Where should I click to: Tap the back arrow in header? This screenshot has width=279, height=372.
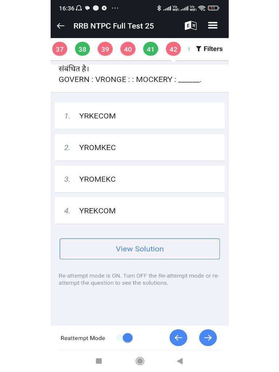61,26
